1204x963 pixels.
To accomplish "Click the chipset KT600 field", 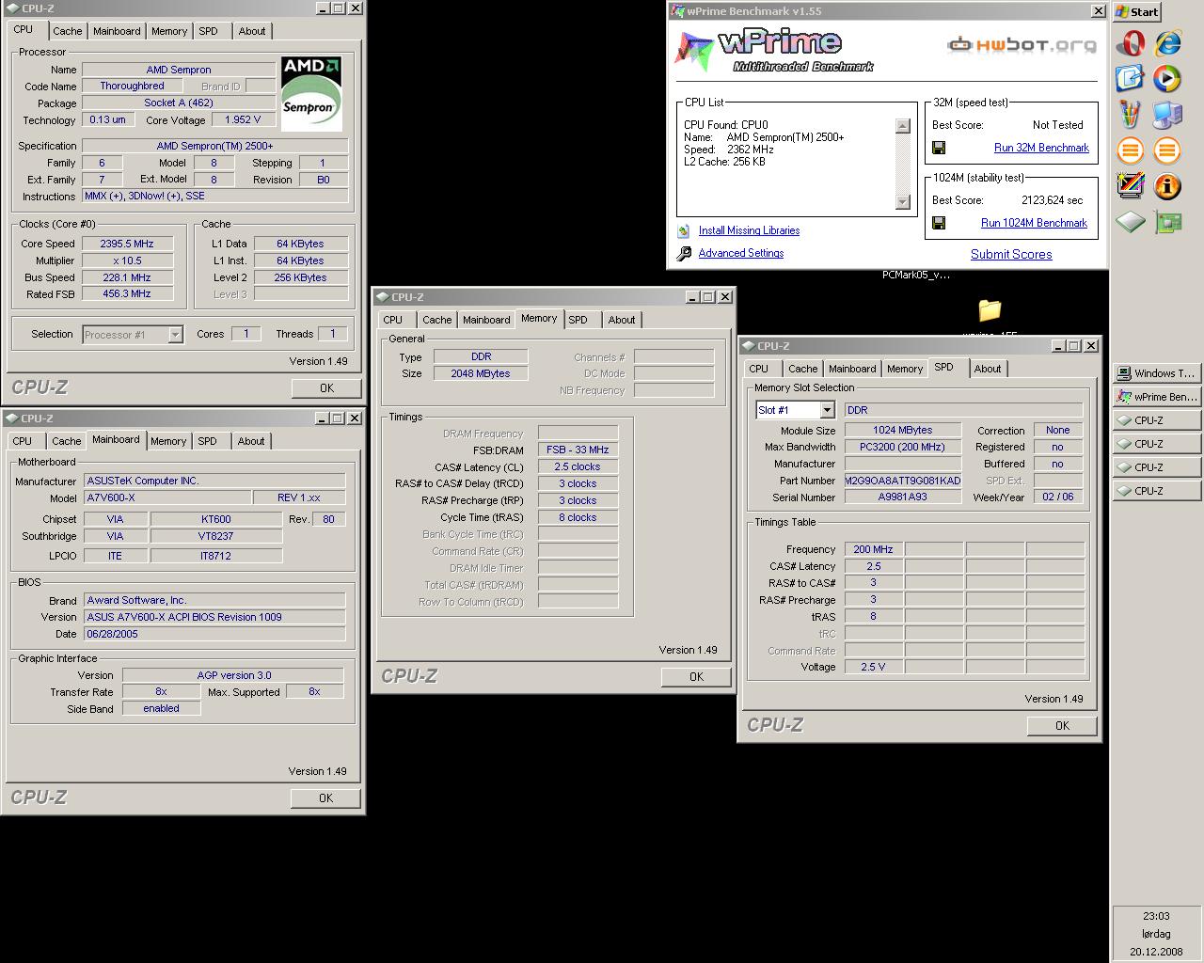I will 216,519.
